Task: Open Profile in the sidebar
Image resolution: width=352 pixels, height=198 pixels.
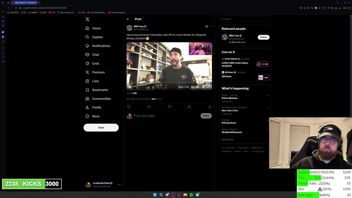Action: [x=93, y=108]
